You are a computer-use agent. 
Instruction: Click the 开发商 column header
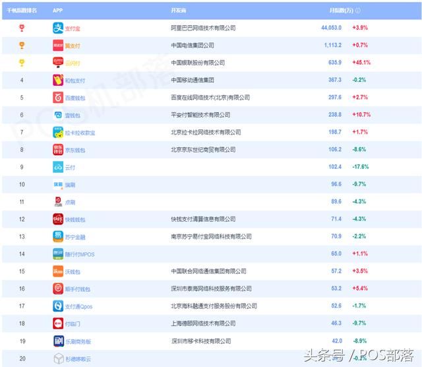(179, 11)
